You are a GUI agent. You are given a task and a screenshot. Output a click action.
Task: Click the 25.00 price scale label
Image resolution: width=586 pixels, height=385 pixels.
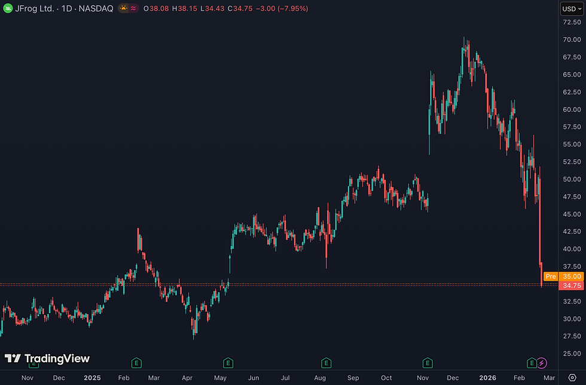coord(572,354)
